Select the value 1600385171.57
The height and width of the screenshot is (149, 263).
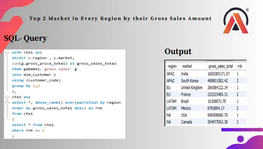tap(218, 74)
